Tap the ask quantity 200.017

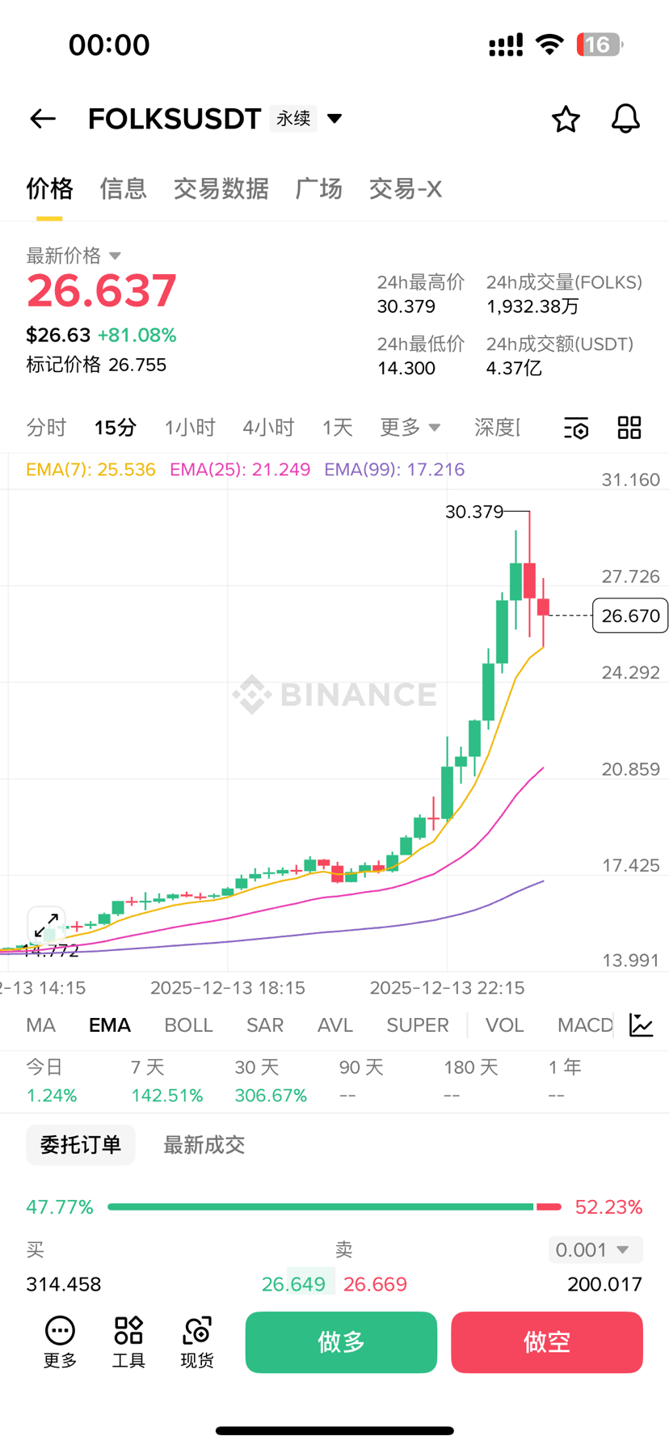pos(604,1284)
